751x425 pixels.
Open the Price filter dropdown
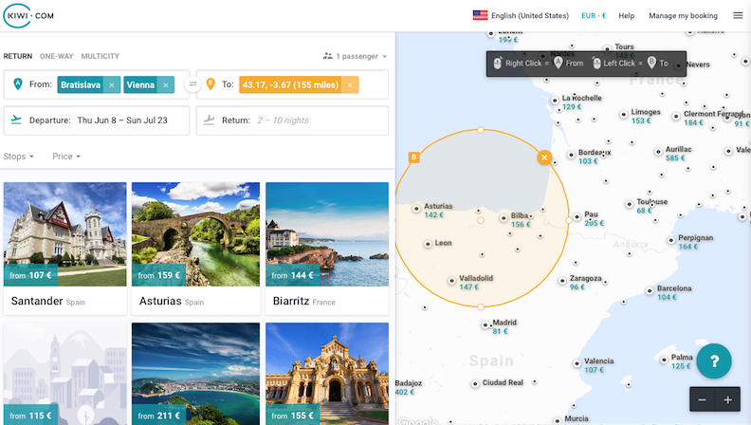point(66,157)
